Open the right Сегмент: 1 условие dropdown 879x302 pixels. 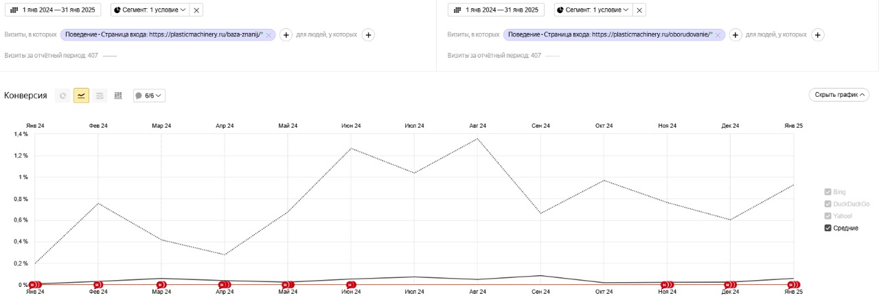(593, 10)
